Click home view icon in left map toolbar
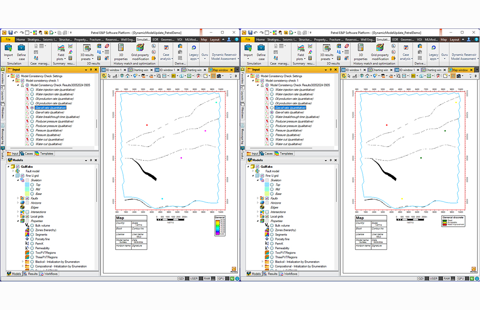The height and width of the screenshot is (310, 480). 128,76
